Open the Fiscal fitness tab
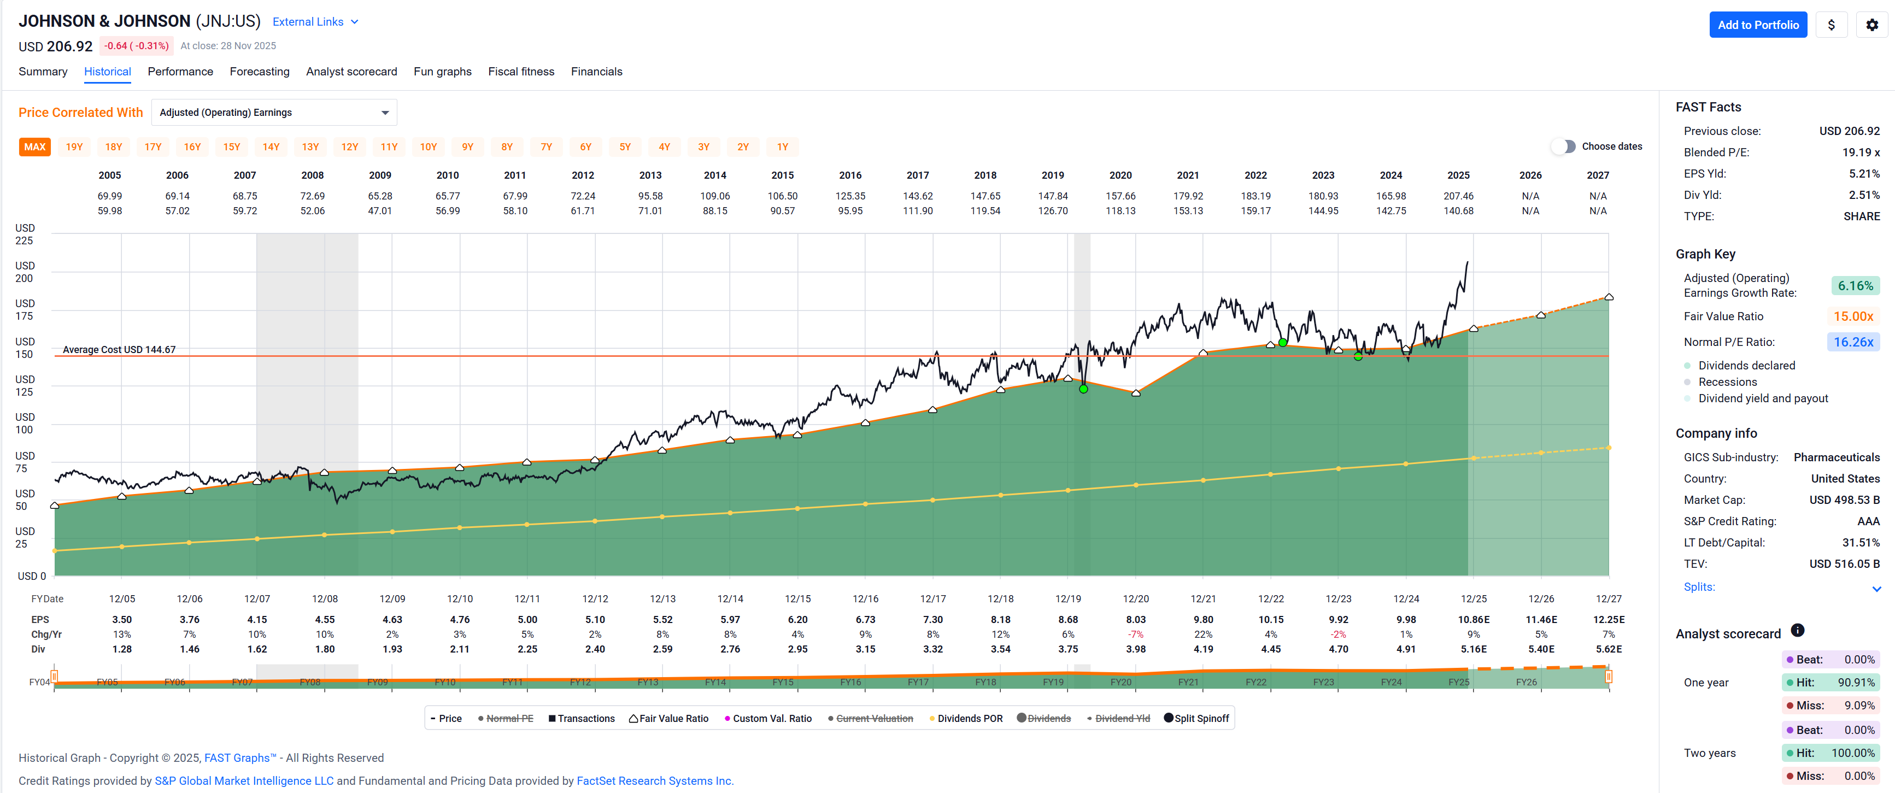Viewport: 1895px width, 793px height. [521, 72]
